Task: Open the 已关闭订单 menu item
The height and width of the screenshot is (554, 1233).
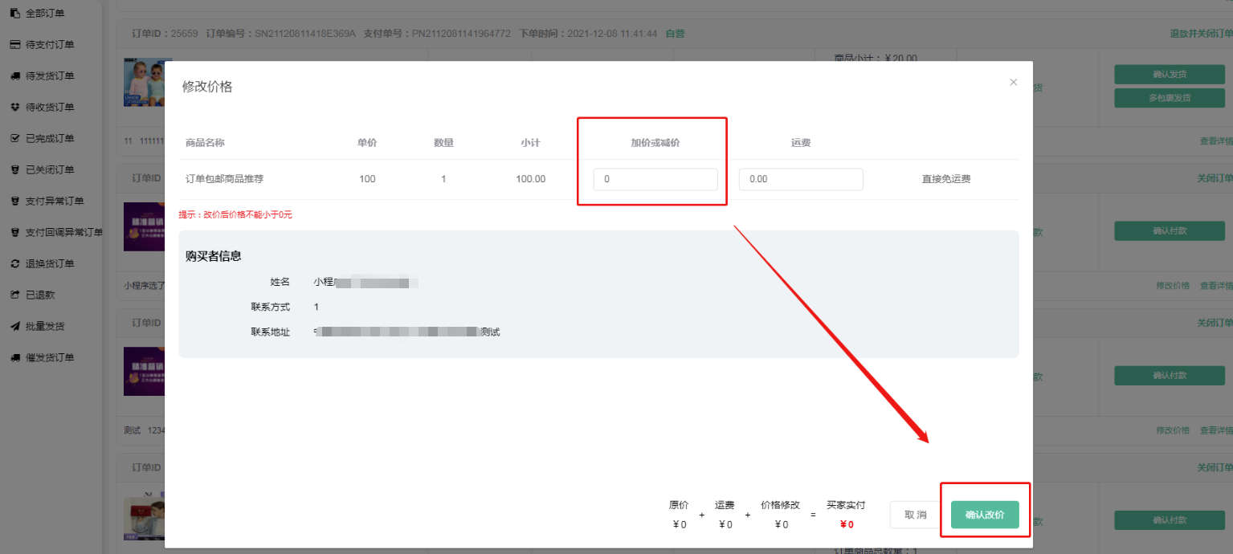Action: [x=50, y=170]
